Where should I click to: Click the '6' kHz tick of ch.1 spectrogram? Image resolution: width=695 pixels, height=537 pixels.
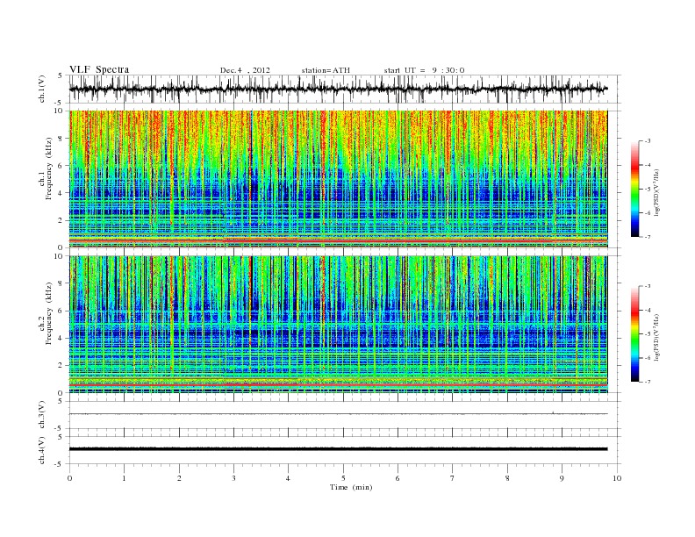tap(61, 165)
